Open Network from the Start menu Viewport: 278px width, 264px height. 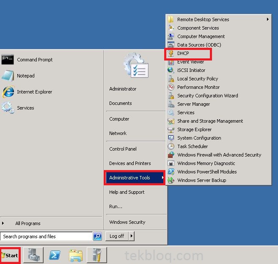coord(118,133)
